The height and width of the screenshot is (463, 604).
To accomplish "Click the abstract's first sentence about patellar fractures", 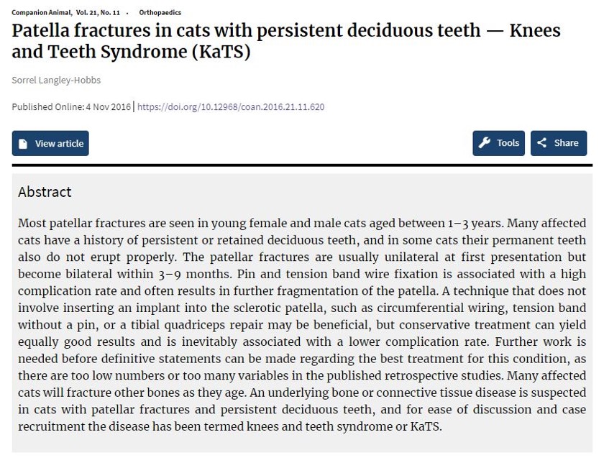I will pos(260,224).
